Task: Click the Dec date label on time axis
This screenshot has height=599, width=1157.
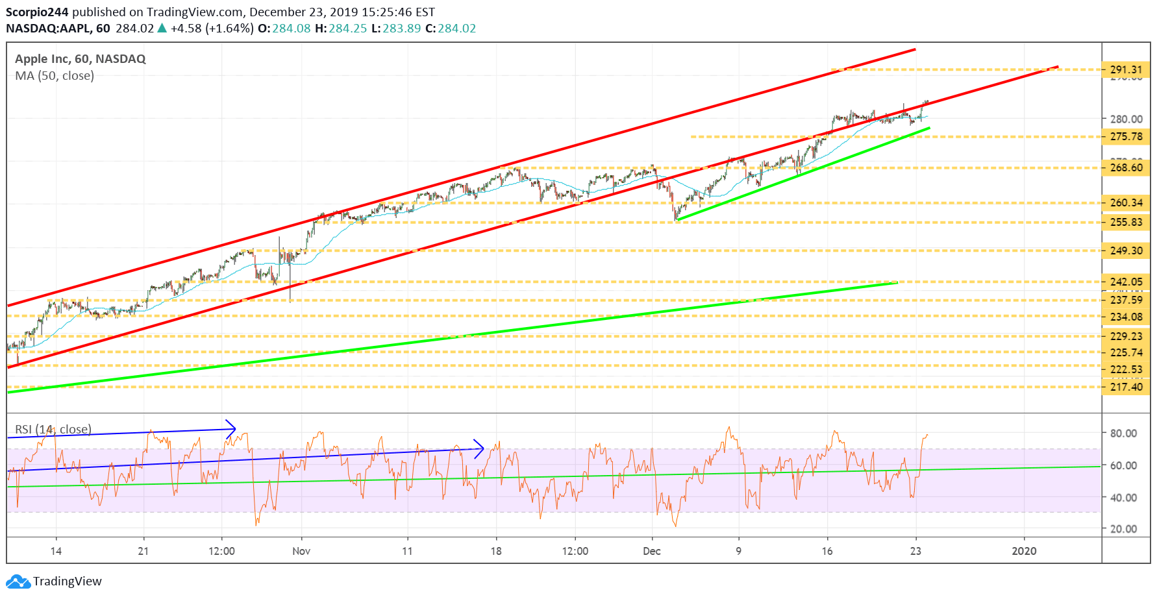Action: (x=652, y=551)
